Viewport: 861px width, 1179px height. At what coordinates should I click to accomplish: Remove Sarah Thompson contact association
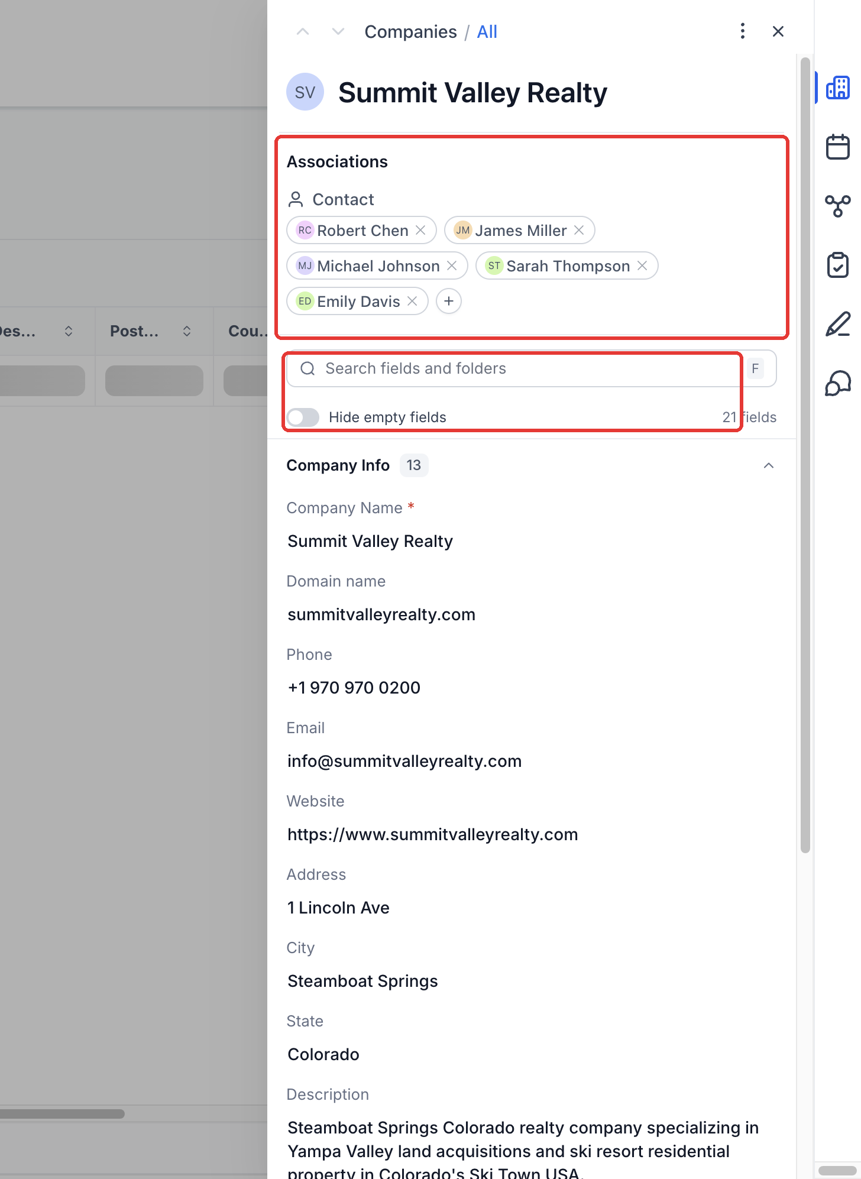[642, 265]
